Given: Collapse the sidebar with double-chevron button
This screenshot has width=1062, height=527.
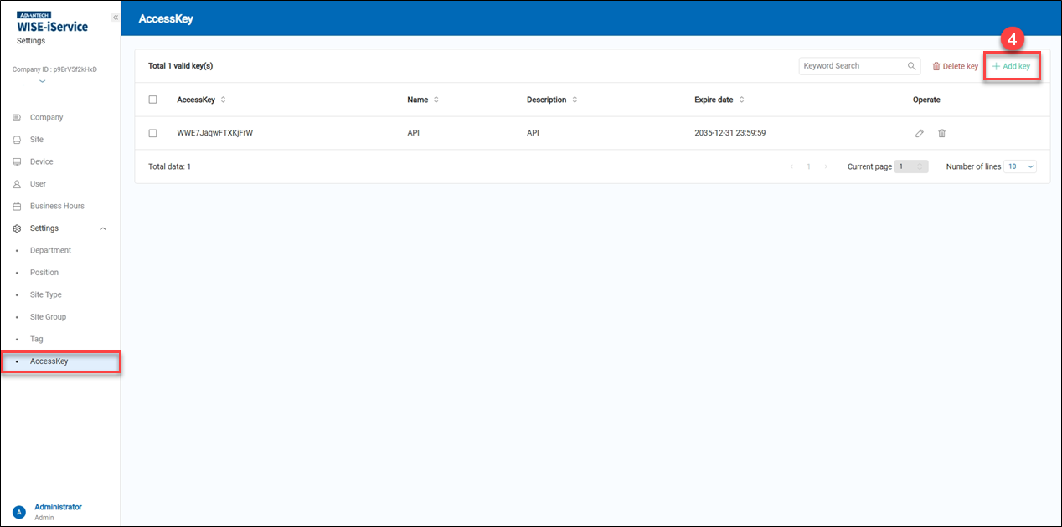Looking at the screenshot, I should pyautogui.click(x=115, y=17).
